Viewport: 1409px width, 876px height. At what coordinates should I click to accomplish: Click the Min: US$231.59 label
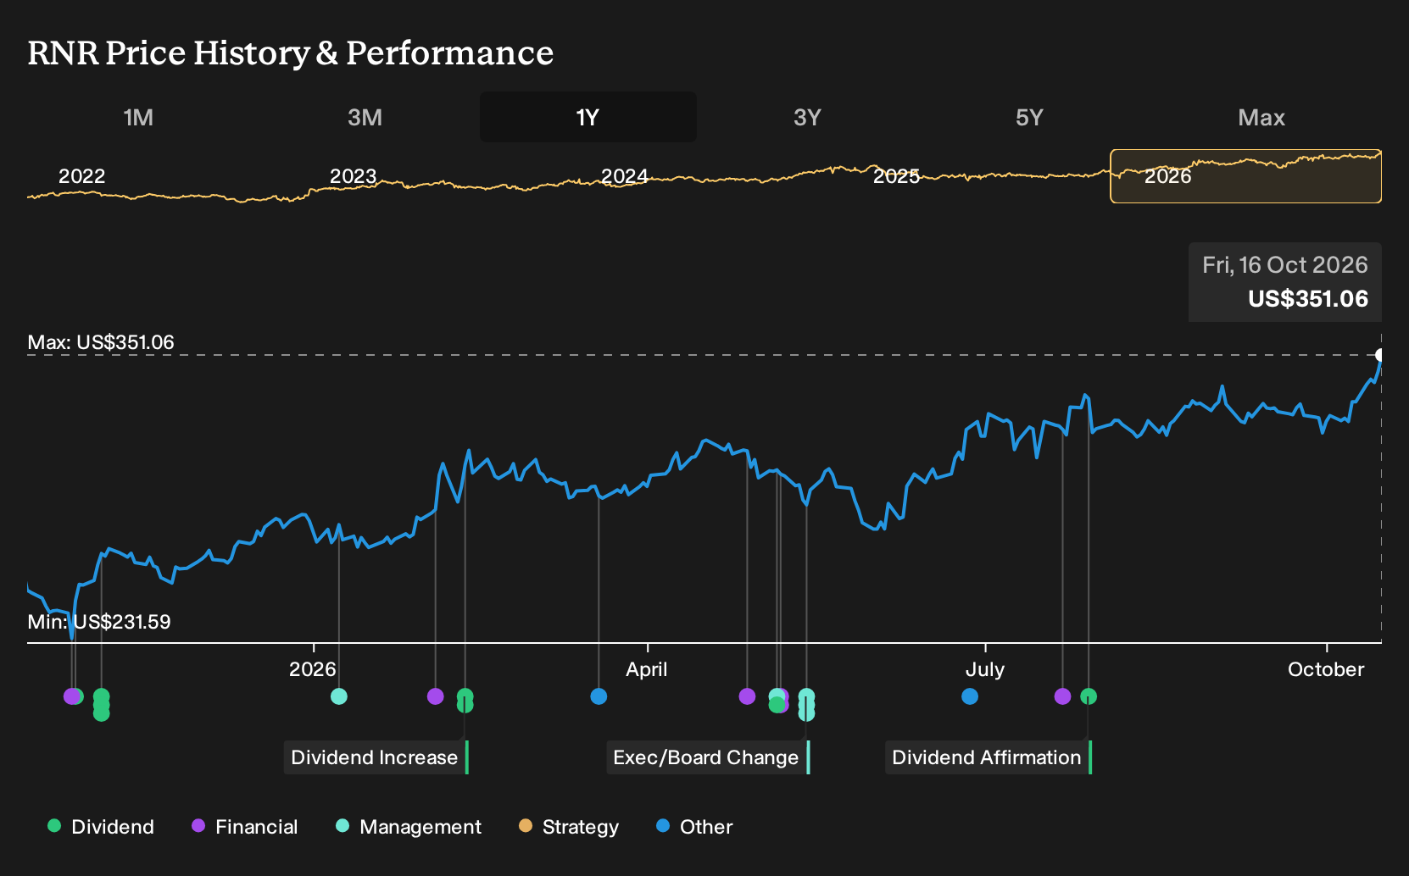point(99,622)
